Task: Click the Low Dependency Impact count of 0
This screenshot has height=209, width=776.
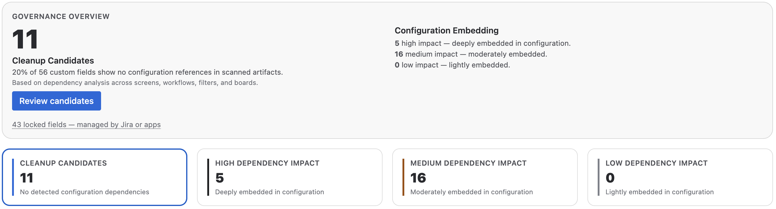Action: [x=610, y=178]
